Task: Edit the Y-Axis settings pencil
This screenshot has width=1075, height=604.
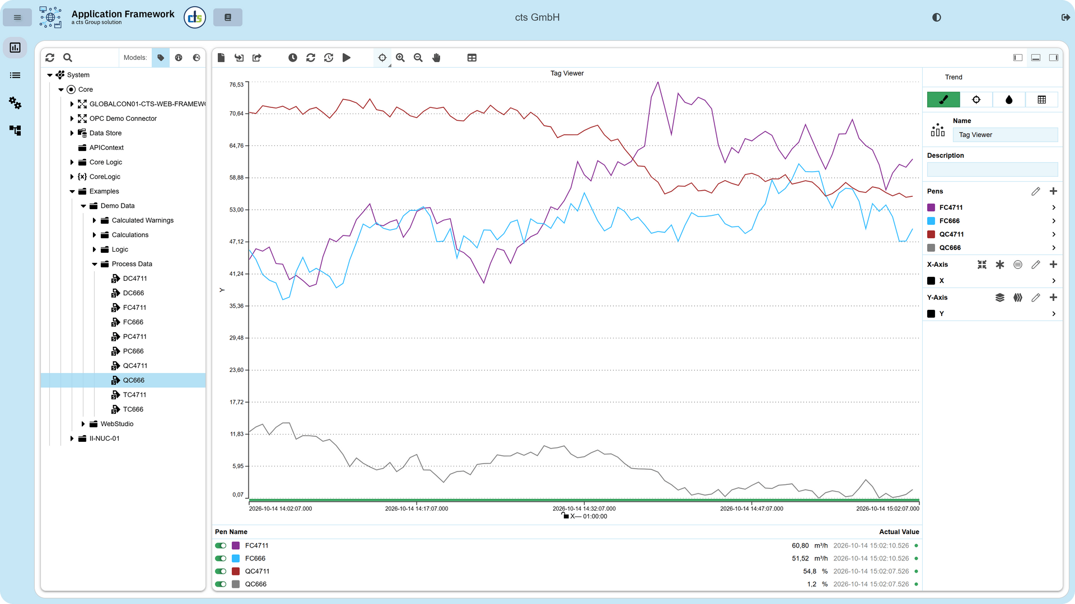Action: (x=1035, y=298)
